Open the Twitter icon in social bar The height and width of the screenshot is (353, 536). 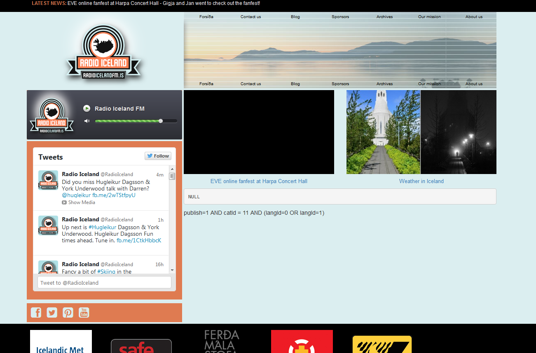[x=52, y=313]
